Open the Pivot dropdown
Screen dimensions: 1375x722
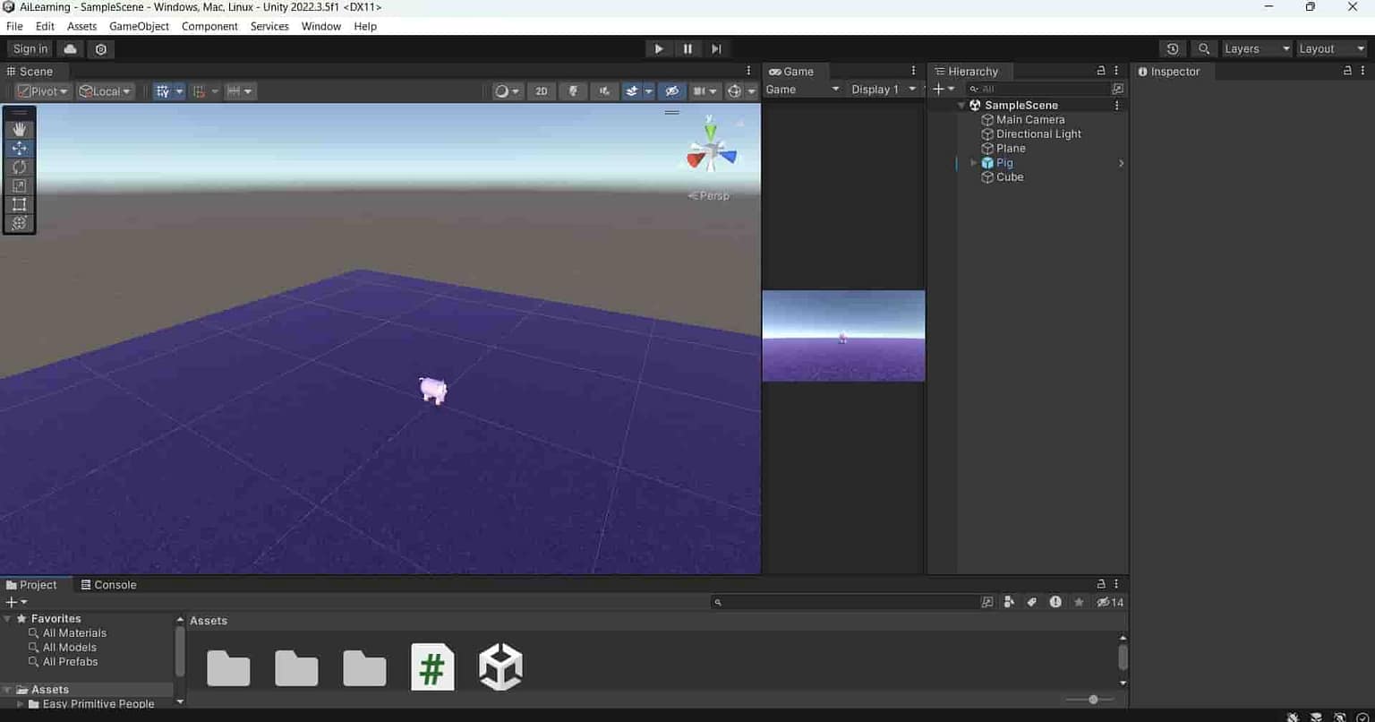point(41,90)
